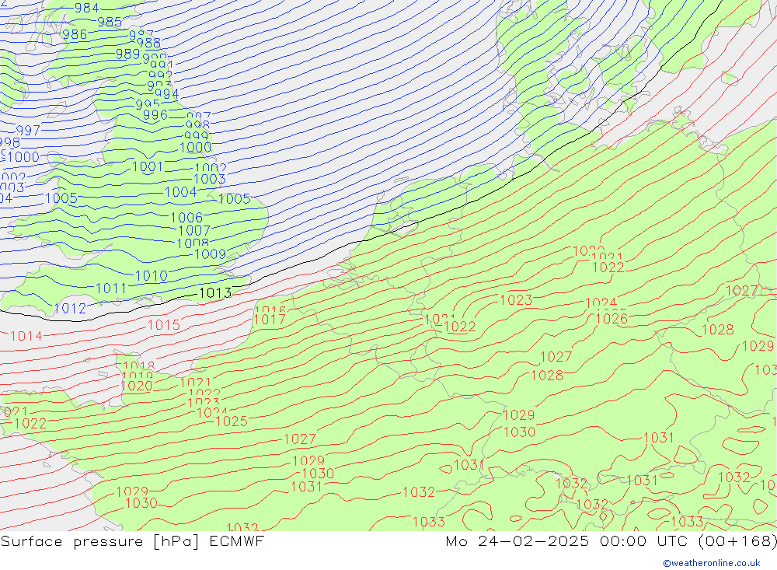Click the blue 986 isobar label
777x570 pixels.
(x=75, y=34)
